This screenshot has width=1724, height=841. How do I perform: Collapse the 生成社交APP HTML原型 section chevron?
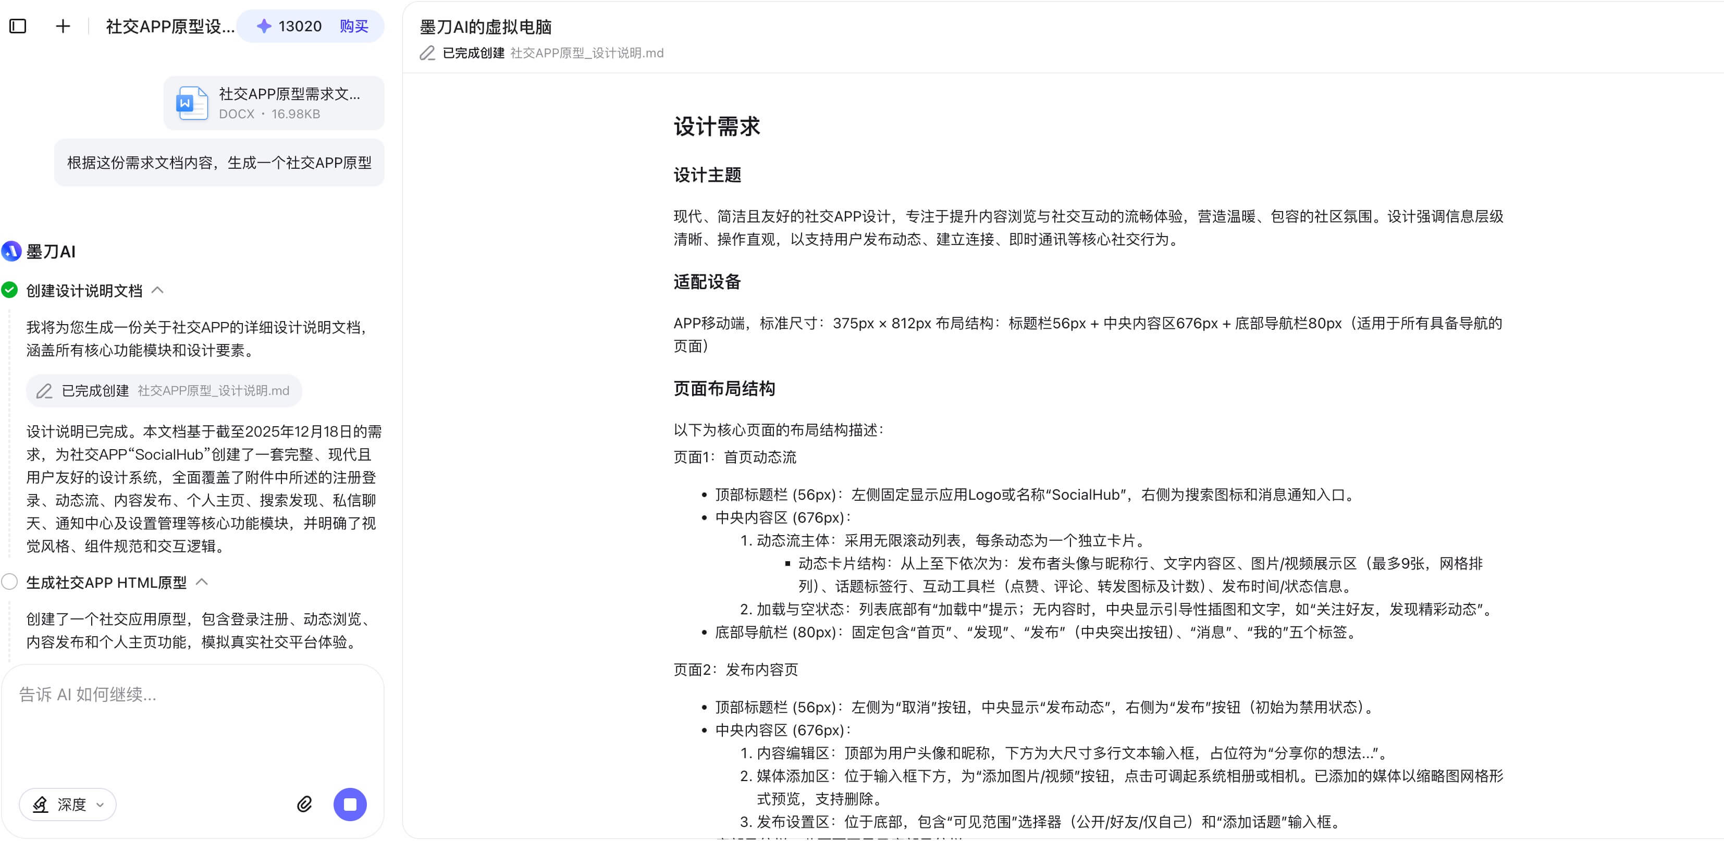pyautogui.click(x=202, y=582)
